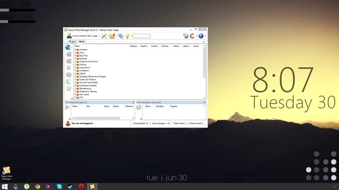Expand the Bug Fixes category
The width and height of the screenshot is (339, 190).
point(75,55)
